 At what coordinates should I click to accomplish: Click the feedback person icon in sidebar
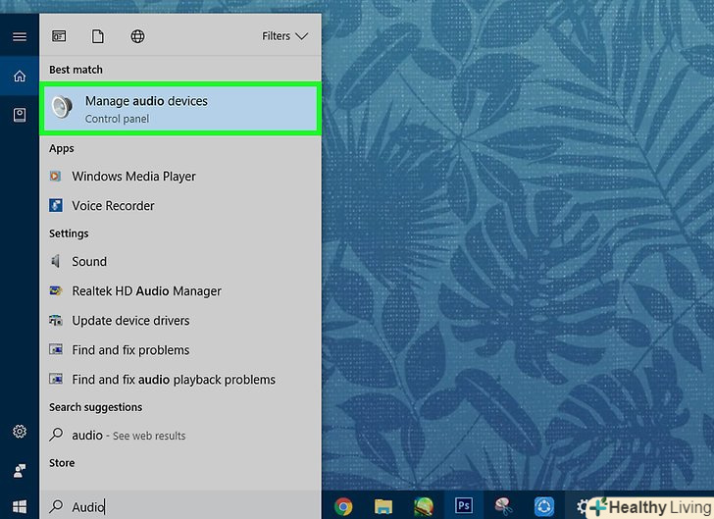[20, 470]
